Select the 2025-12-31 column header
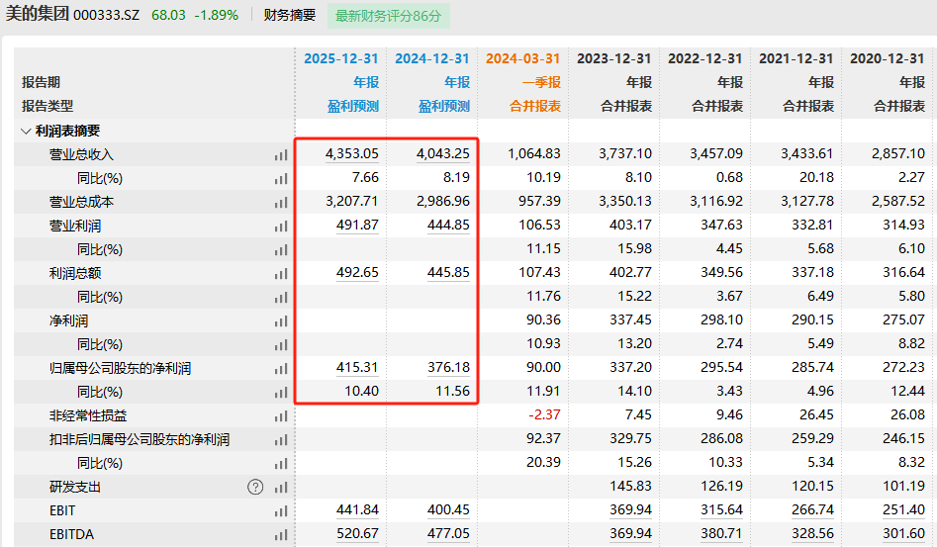 click(341, 58)
